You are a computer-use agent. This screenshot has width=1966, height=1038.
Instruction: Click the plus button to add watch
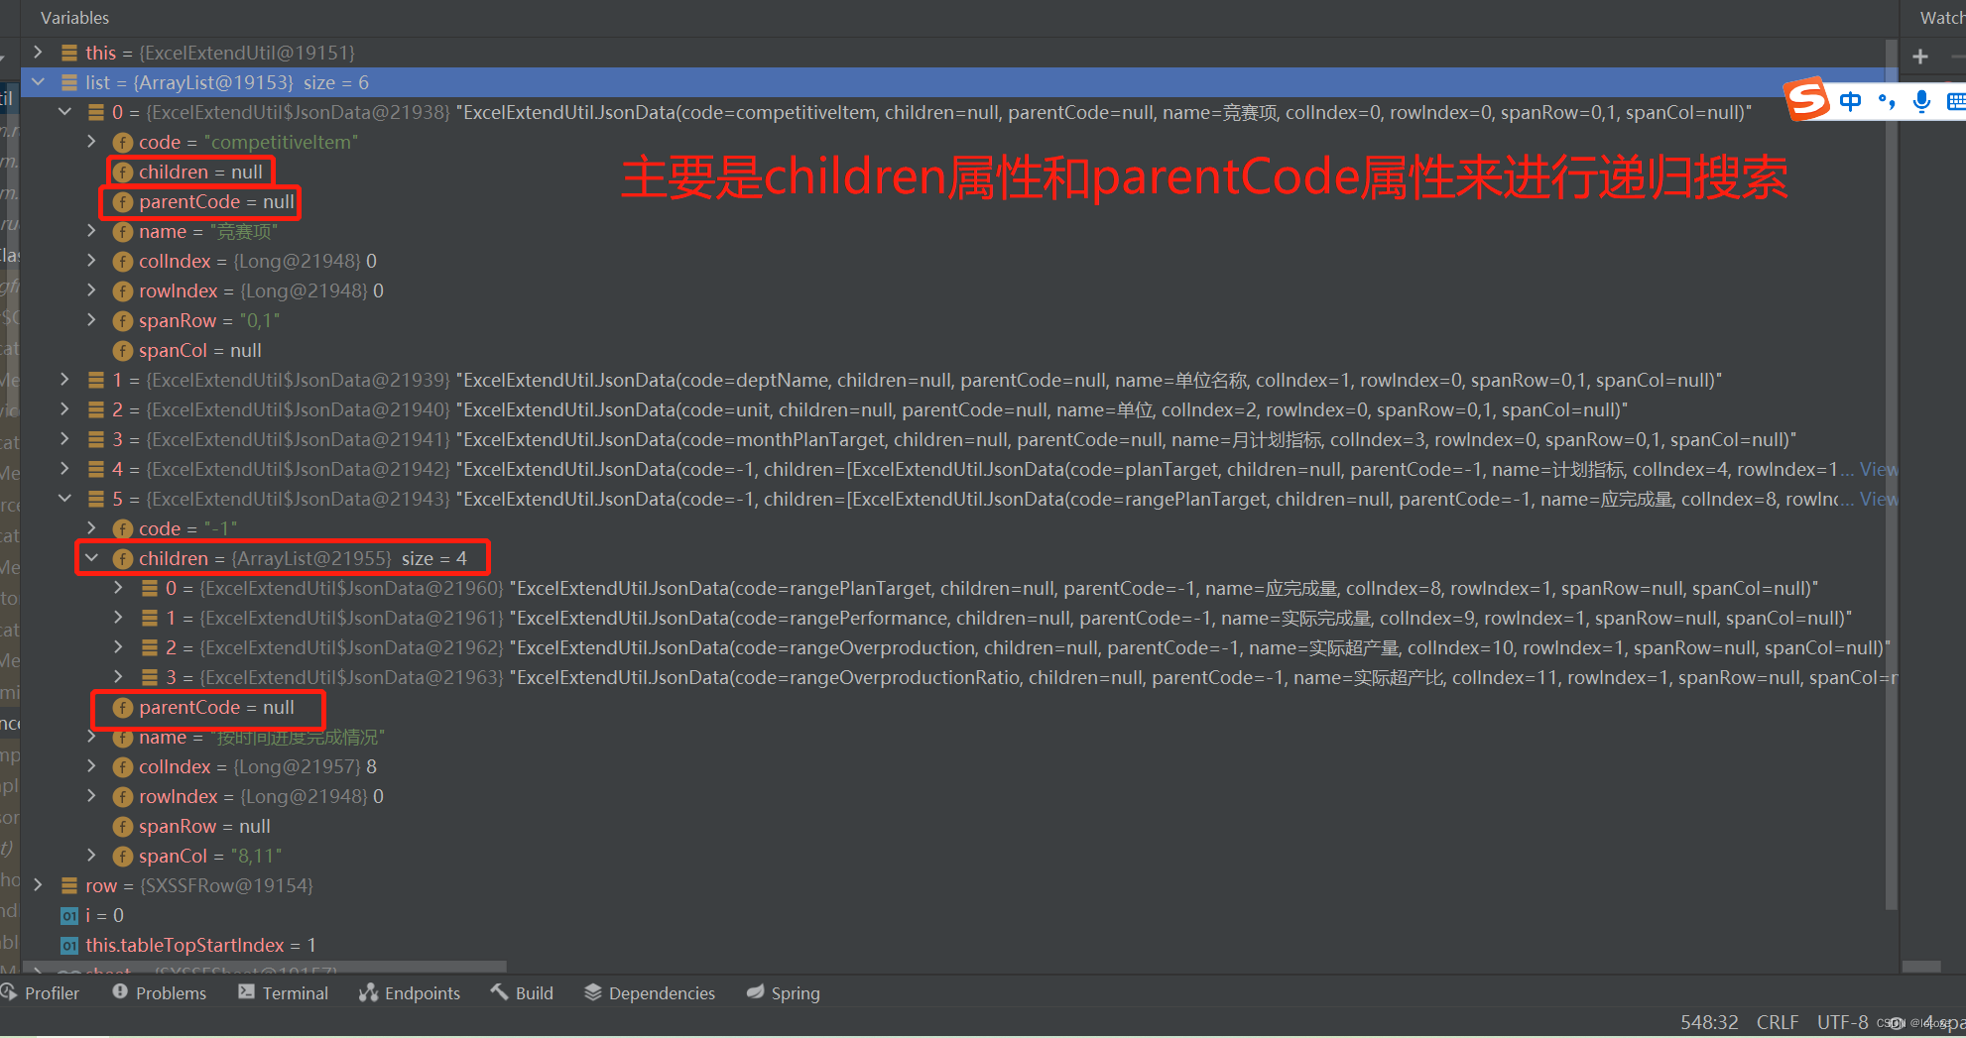pyautogui.click(x=1920, y=57)
